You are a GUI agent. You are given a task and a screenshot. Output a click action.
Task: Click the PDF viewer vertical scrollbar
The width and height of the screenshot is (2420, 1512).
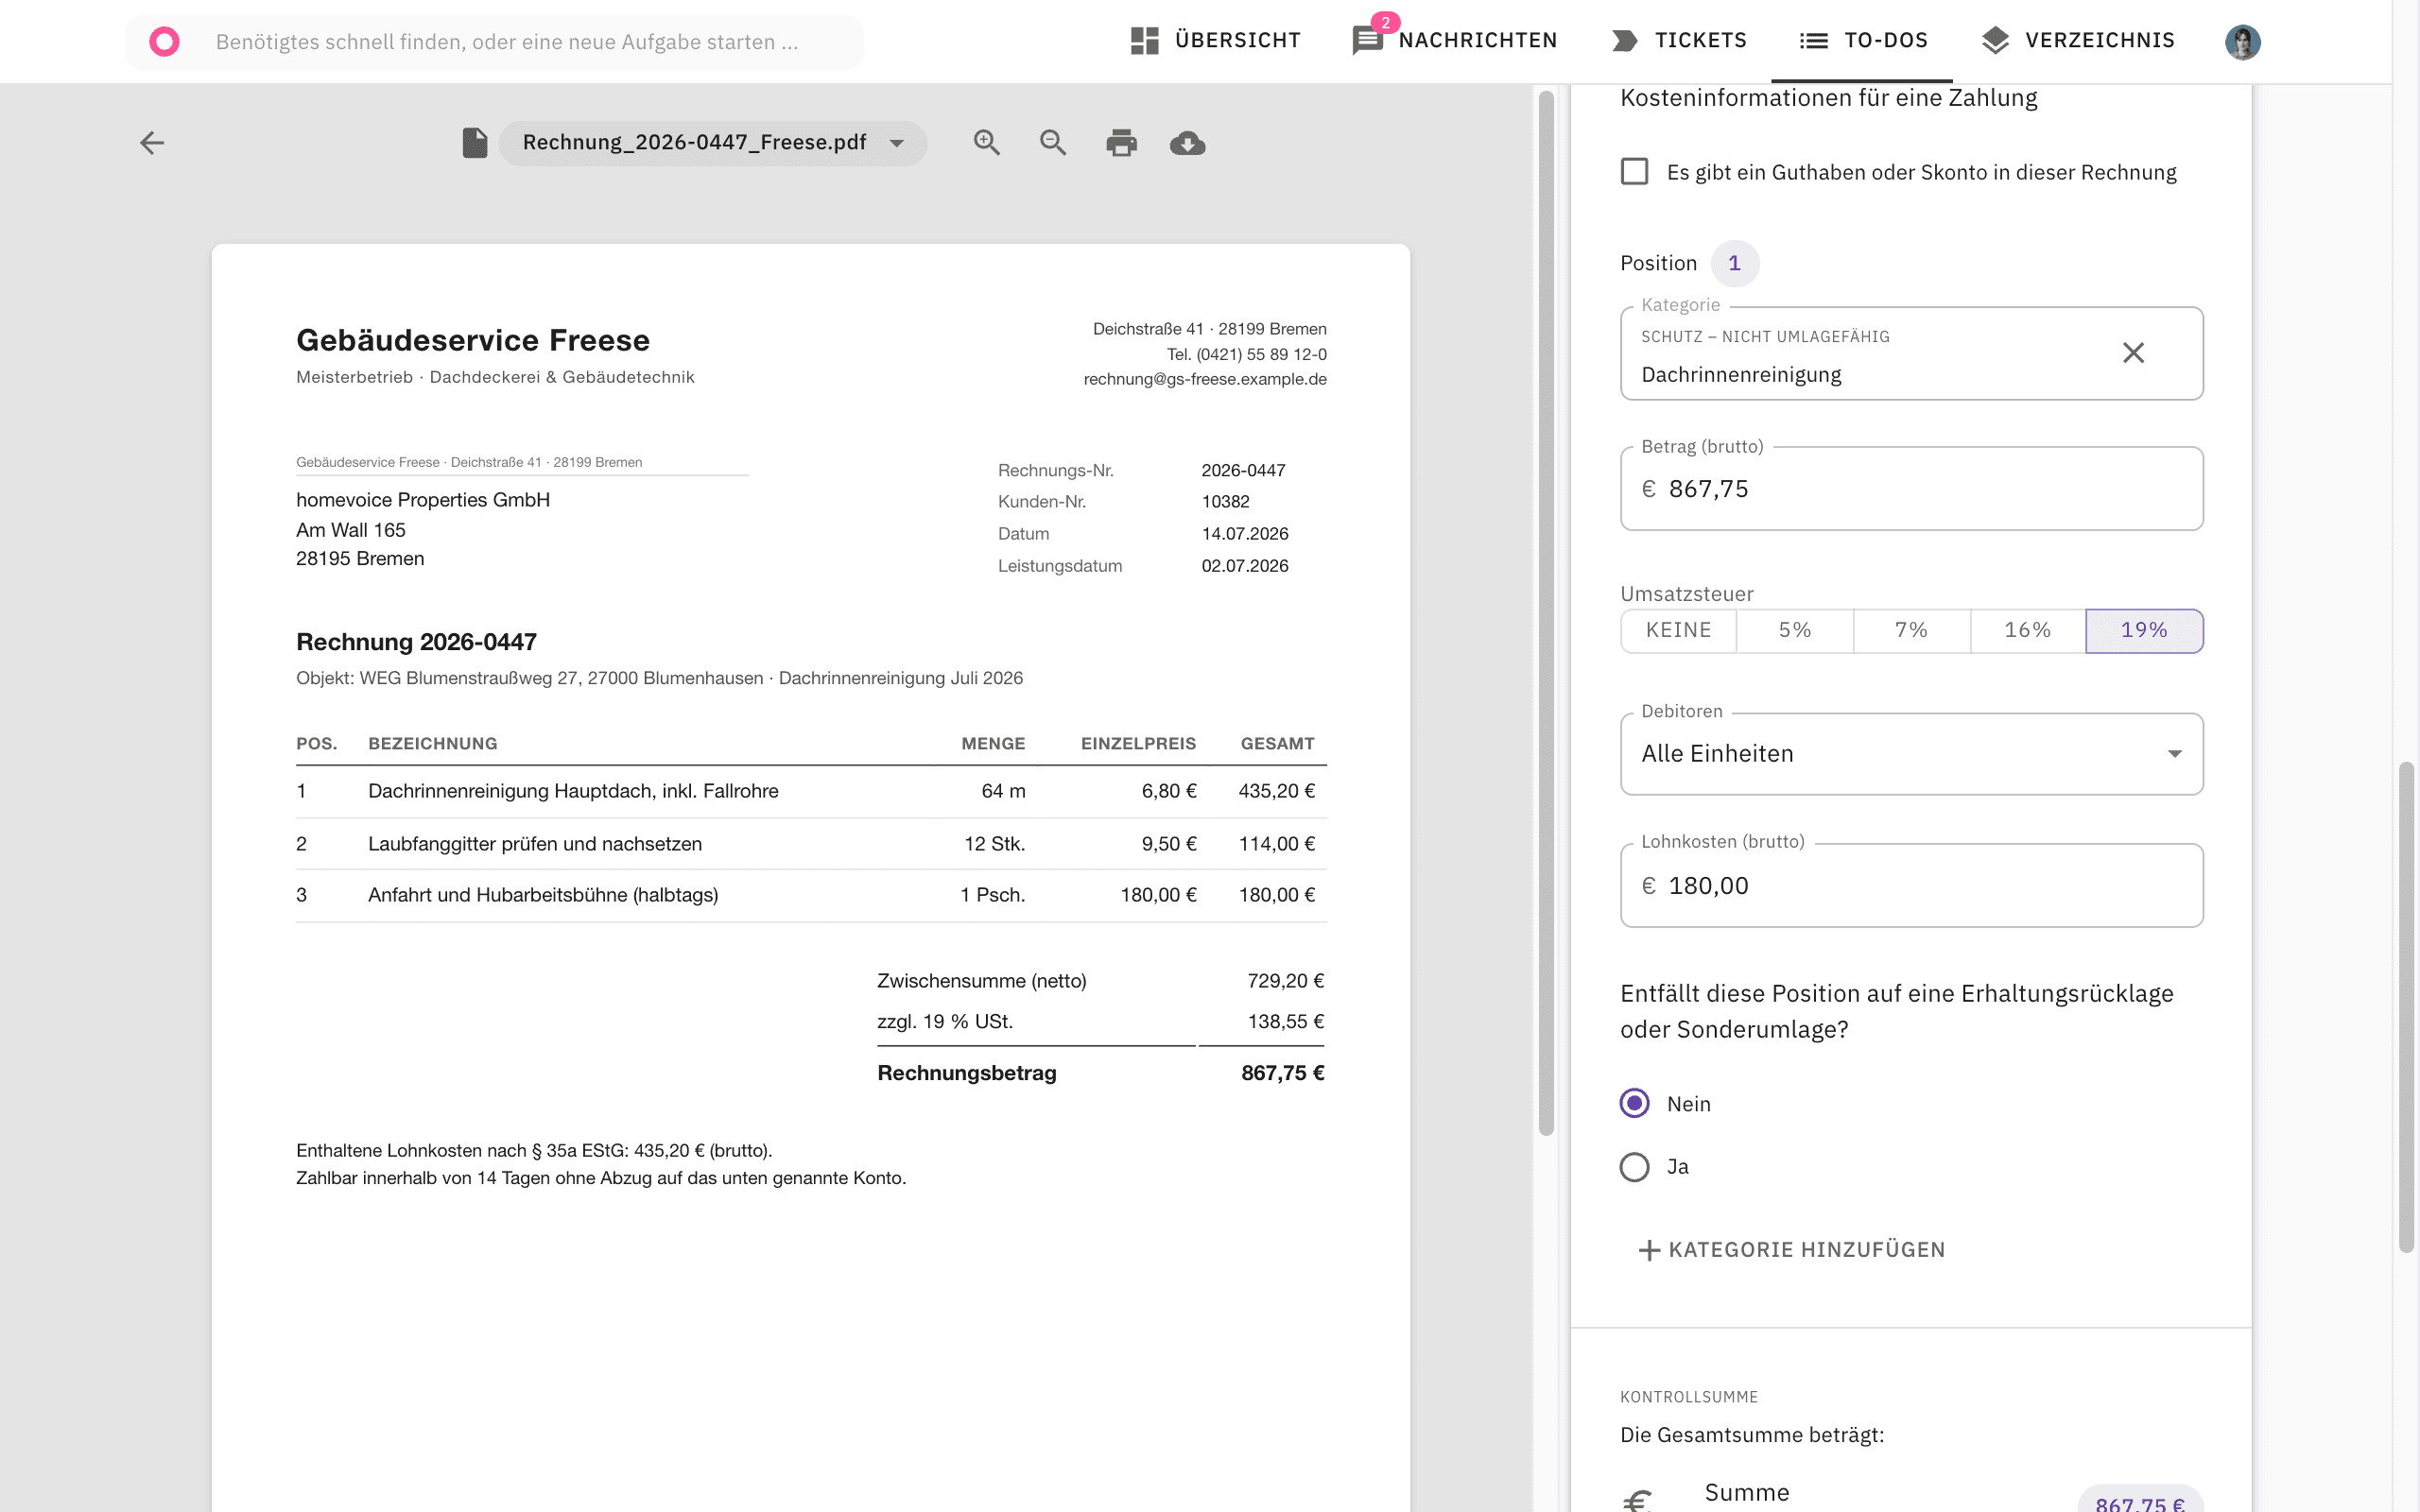pyautogui.click(x=1545, y=612)
